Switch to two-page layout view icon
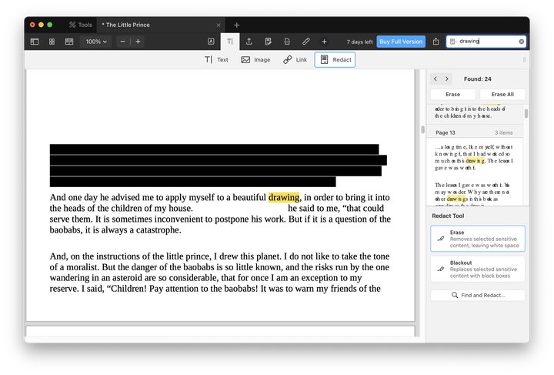 click(69, 42)
